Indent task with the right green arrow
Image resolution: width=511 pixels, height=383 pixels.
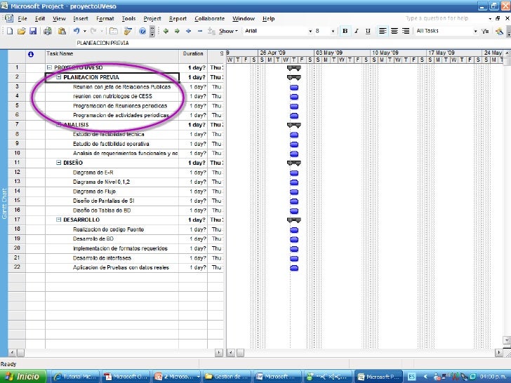tap(177, 32)
